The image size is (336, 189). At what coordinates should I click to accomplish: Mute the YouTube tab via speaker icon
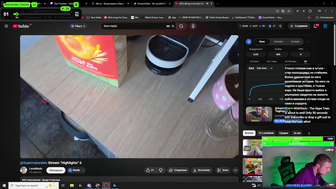coord(207,4)
